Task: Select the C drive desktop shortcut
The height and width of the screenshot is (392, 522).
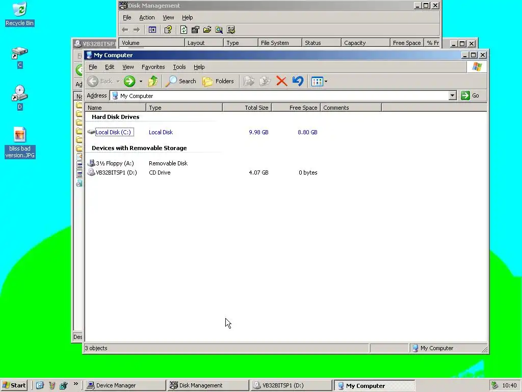Action: coord(20,57)
